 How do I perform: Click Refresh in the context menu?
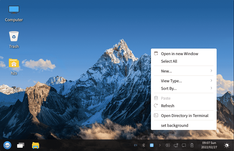pyautogui.click(x=184, y=106)
